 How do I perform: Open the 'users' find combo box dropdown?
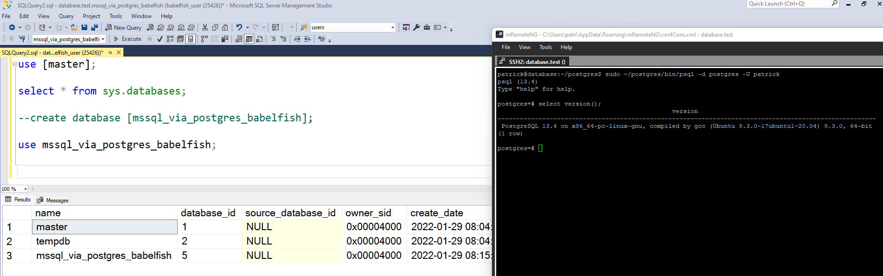[x=392, y=27]
